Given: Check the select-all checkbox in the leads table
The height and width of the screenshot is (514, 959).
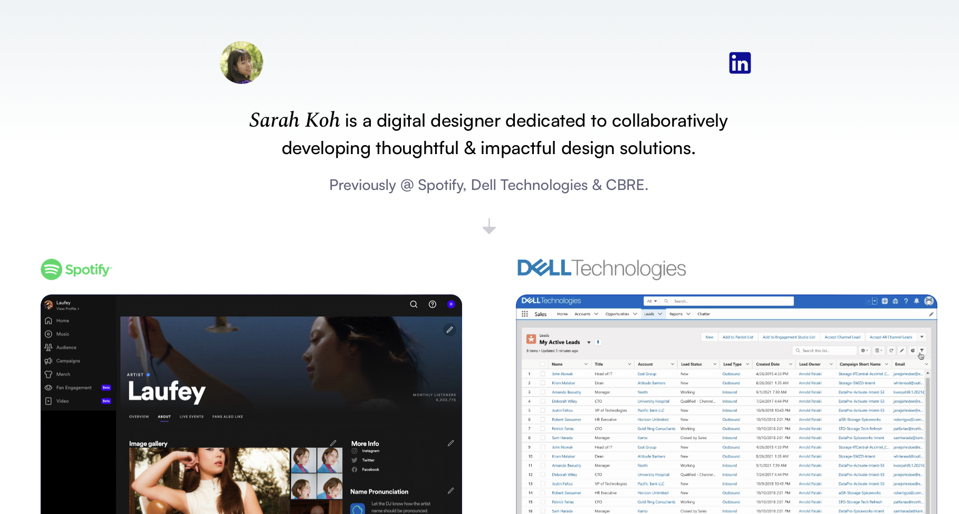Looking at the screenshot, I should [x=542, y=364].
